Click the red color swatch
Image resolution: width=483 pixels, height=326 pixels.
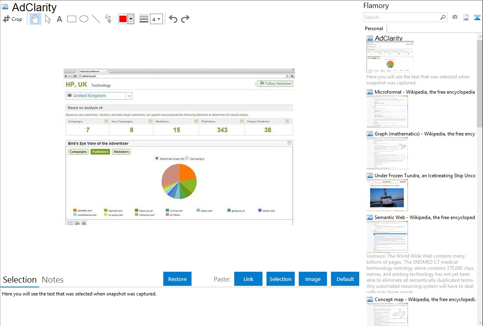[123, 19]
